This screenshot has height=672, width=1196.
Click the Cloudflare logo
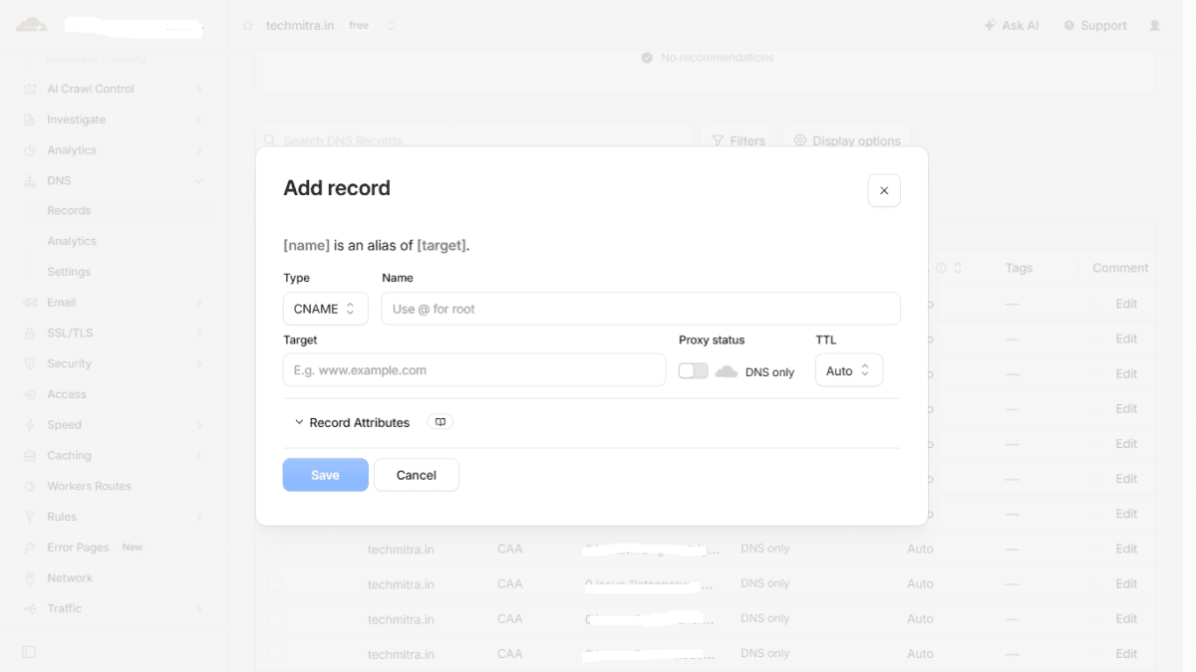(x=31, y=25)
